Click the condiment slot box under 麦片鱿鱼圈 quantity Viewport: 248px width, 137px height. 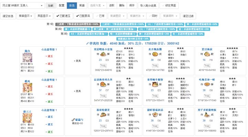[x=155, y=66]
